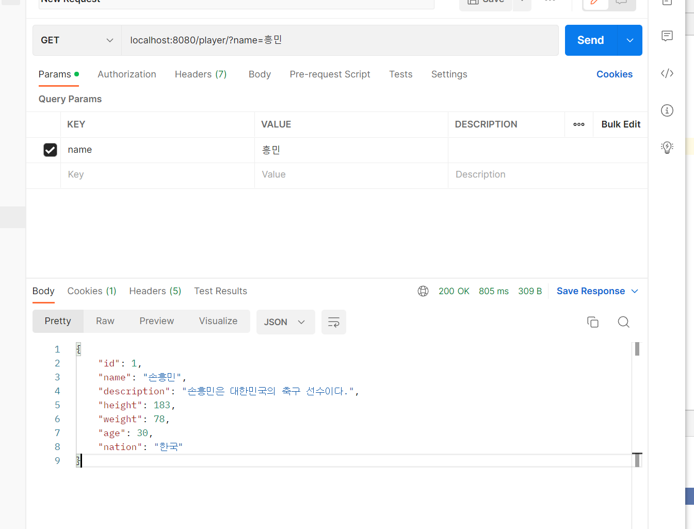
Task: Open the Cookies link
Action: [615, 74]
